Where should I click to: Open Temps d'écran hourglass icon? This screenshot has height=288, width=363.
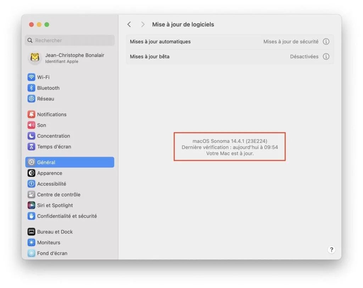(x=32, y=146)
